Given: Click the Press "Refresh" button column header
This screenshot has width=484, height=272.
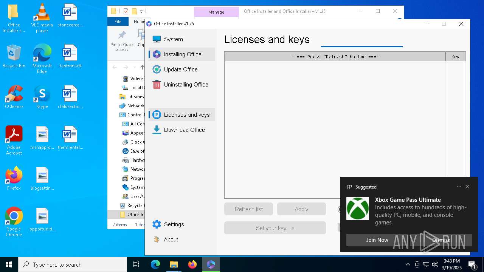Looking at the screenshot, I should (335, 57).
